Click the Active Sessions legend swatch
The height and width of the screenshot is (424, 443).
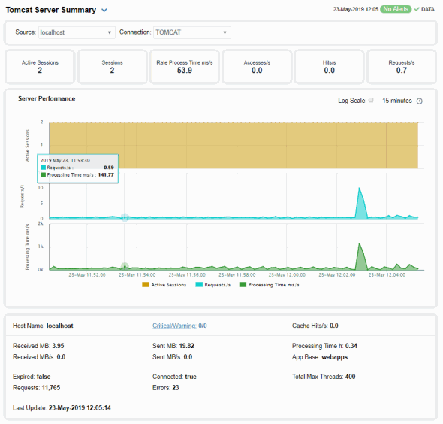pos(145,285)
